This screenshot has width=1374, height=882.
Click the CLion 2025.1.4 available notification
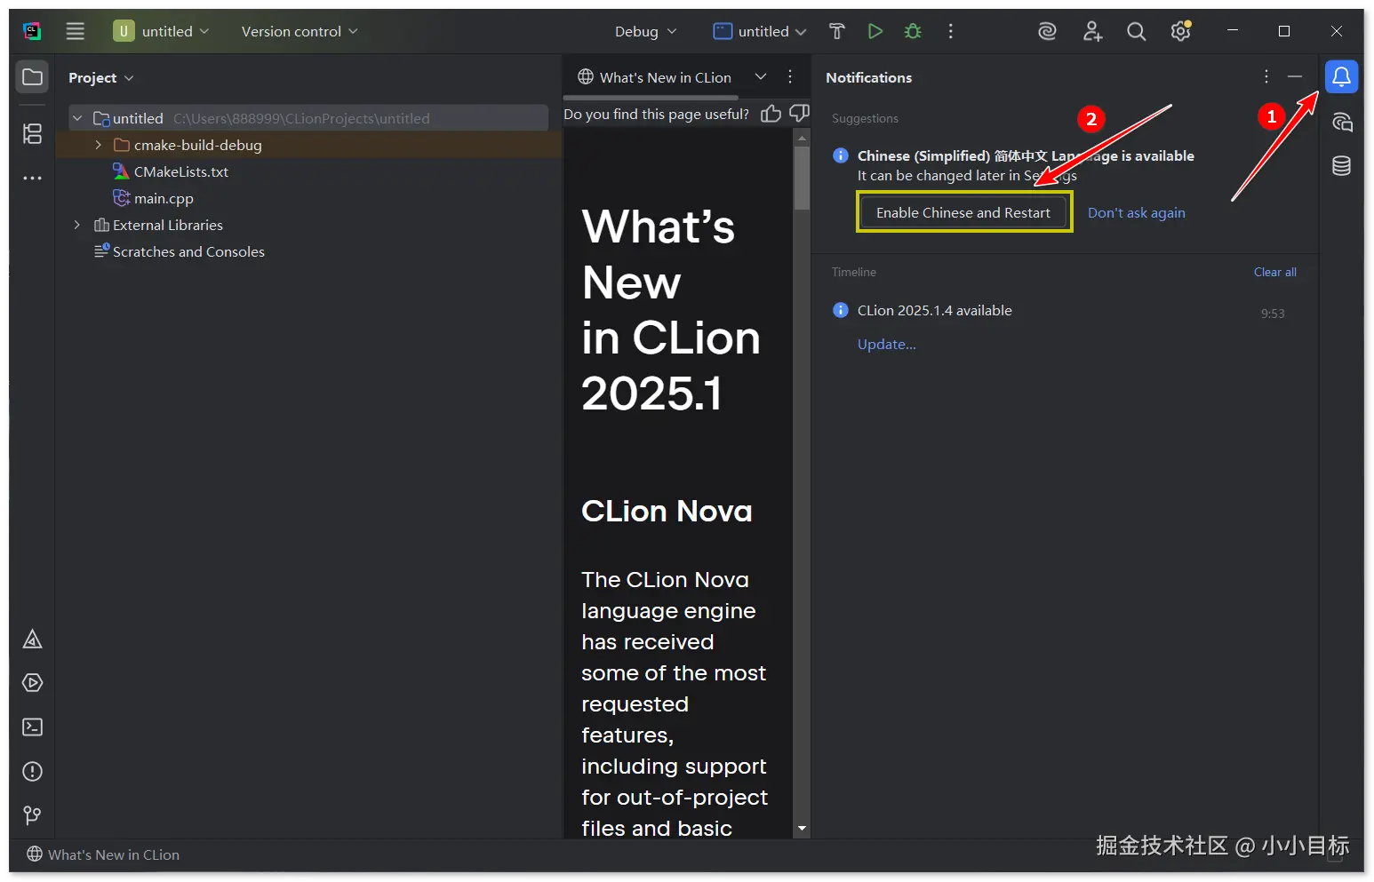(934, 310)
